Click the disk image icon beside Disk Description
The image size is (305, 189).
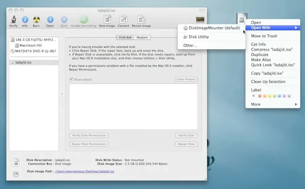[16, 162]
